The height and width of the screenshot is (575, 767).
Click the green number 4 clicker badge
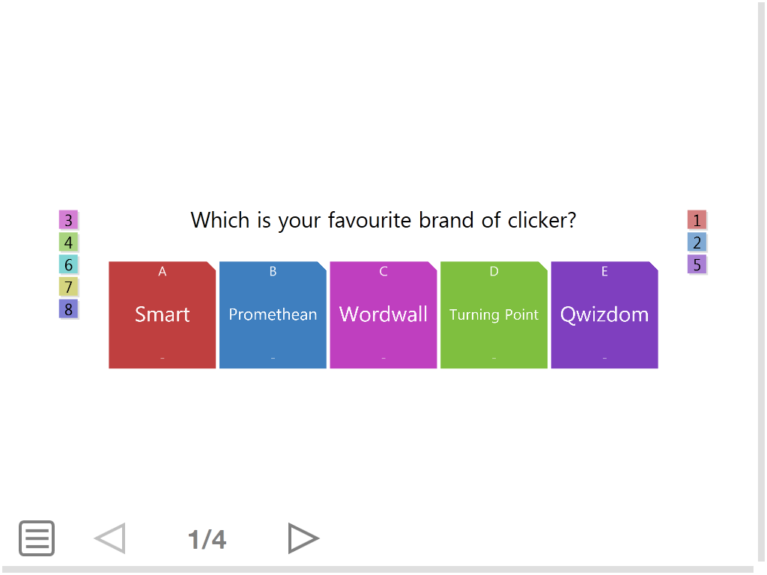pos(68,243)
